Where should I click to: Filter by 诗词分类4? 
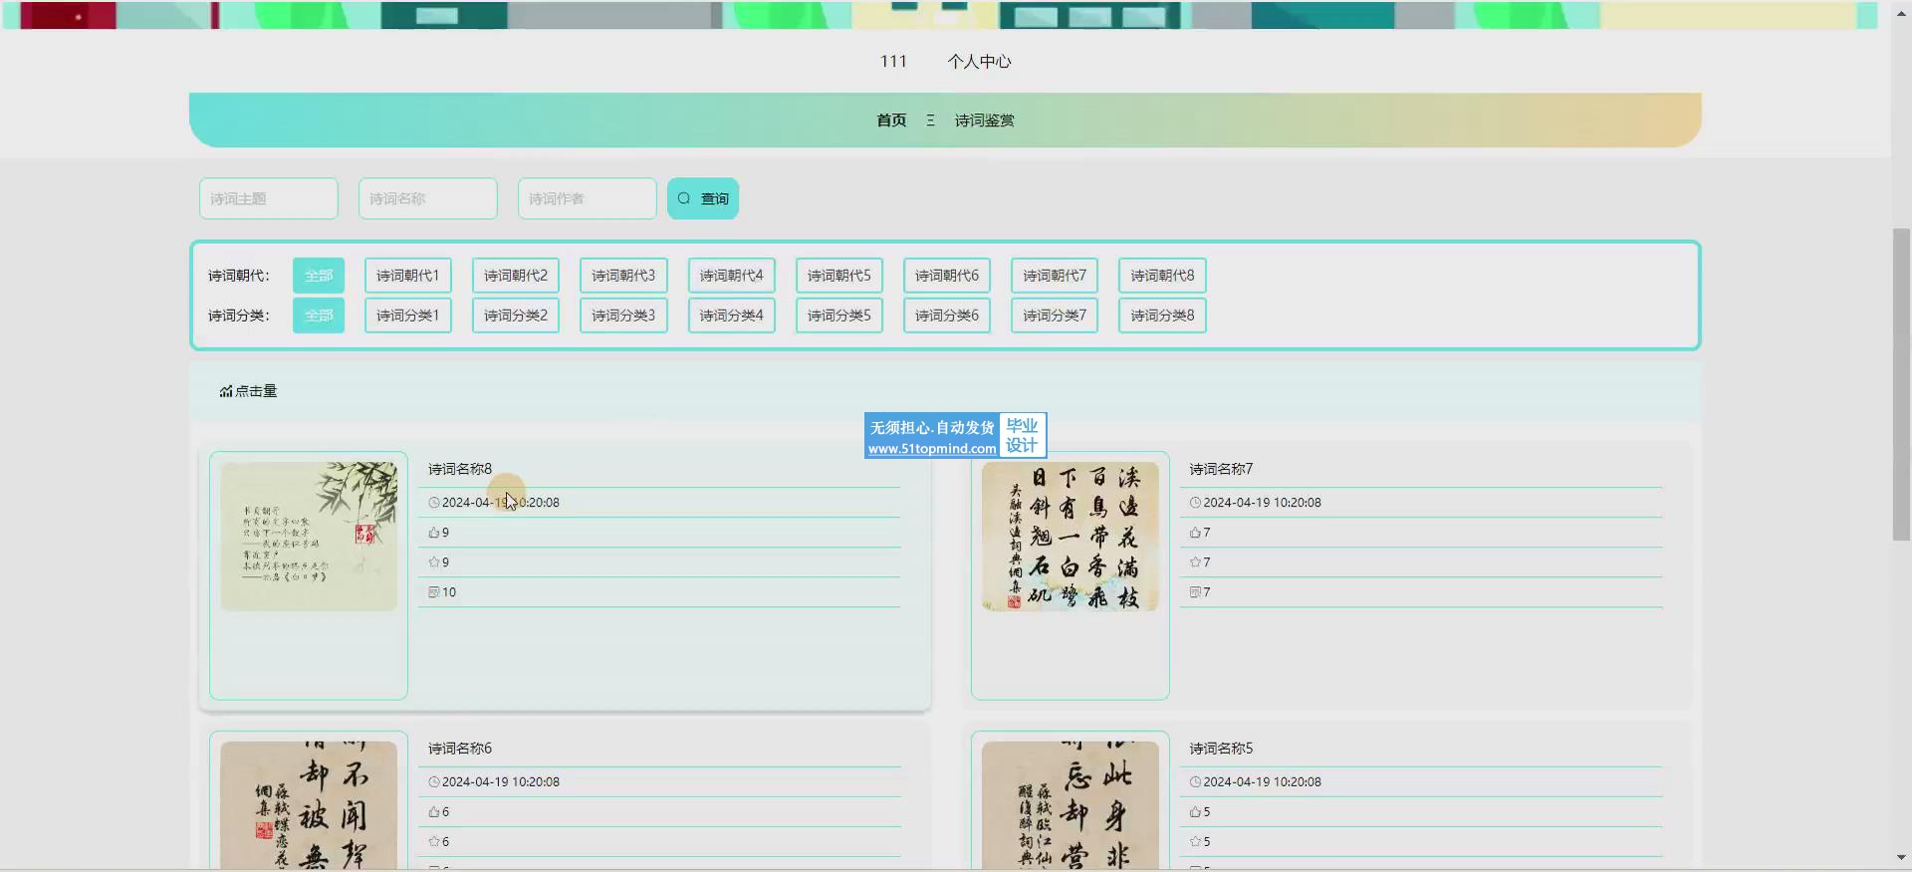click(731, 316)
